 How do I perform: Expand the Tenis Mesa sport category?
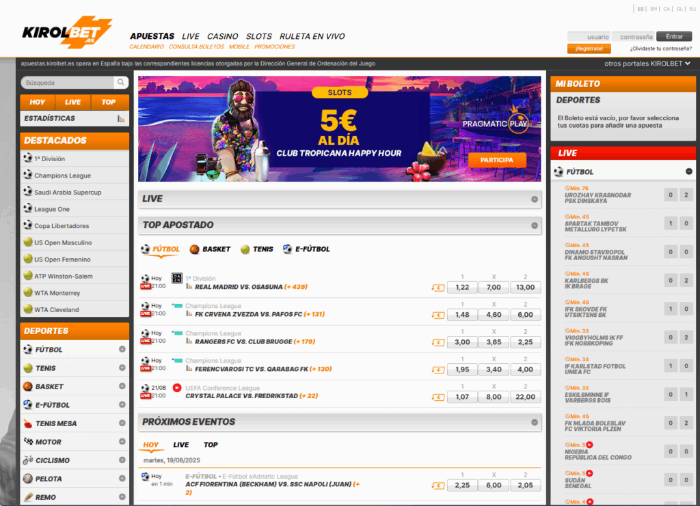(123, 423)
